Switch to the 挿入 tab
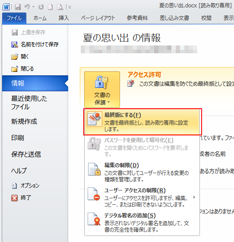 [x=63, y=18]
